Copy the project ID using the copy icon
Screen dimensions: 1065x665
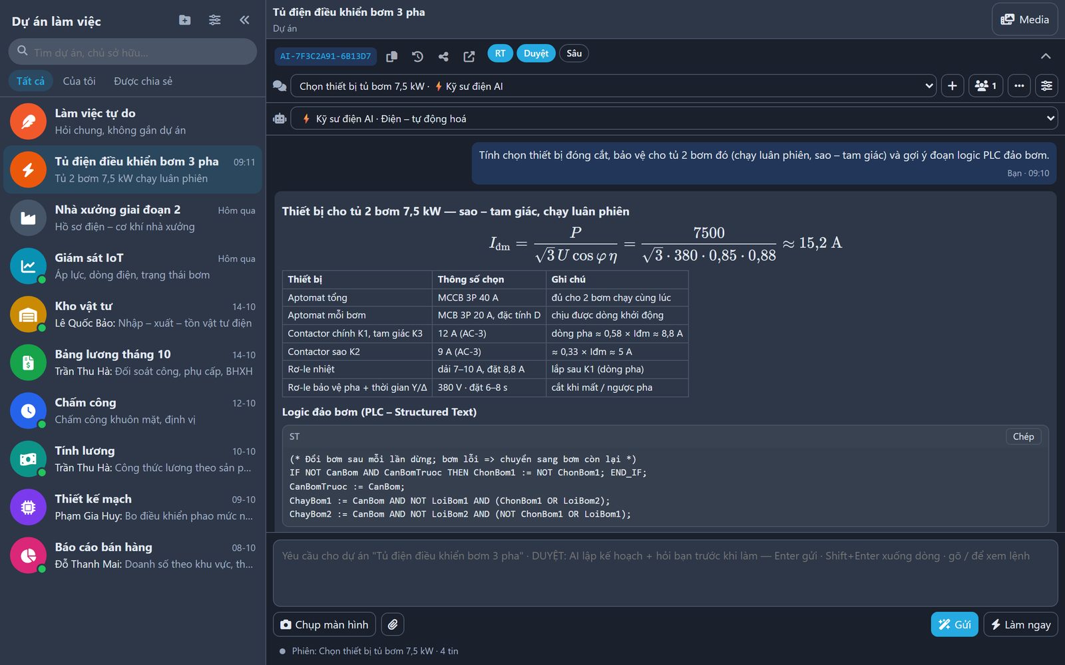pos(392,57)
